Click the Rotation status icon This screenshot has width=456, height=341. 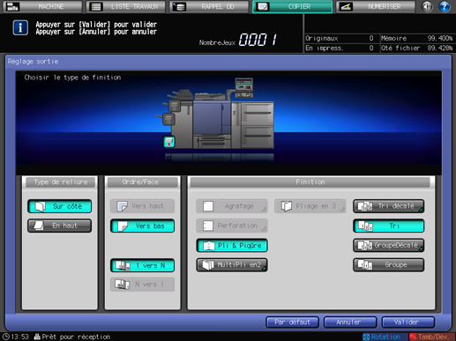[381, 337]
